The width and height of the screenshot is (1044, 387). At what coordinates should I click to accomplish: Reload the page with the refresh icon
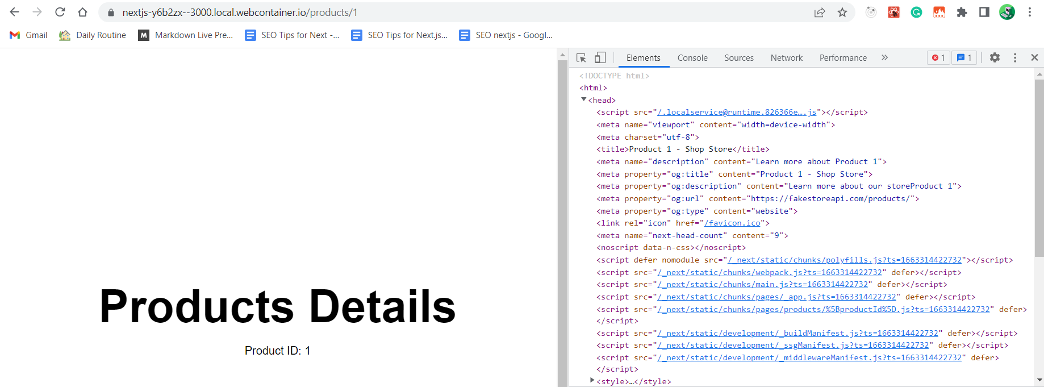click(60, 12)
